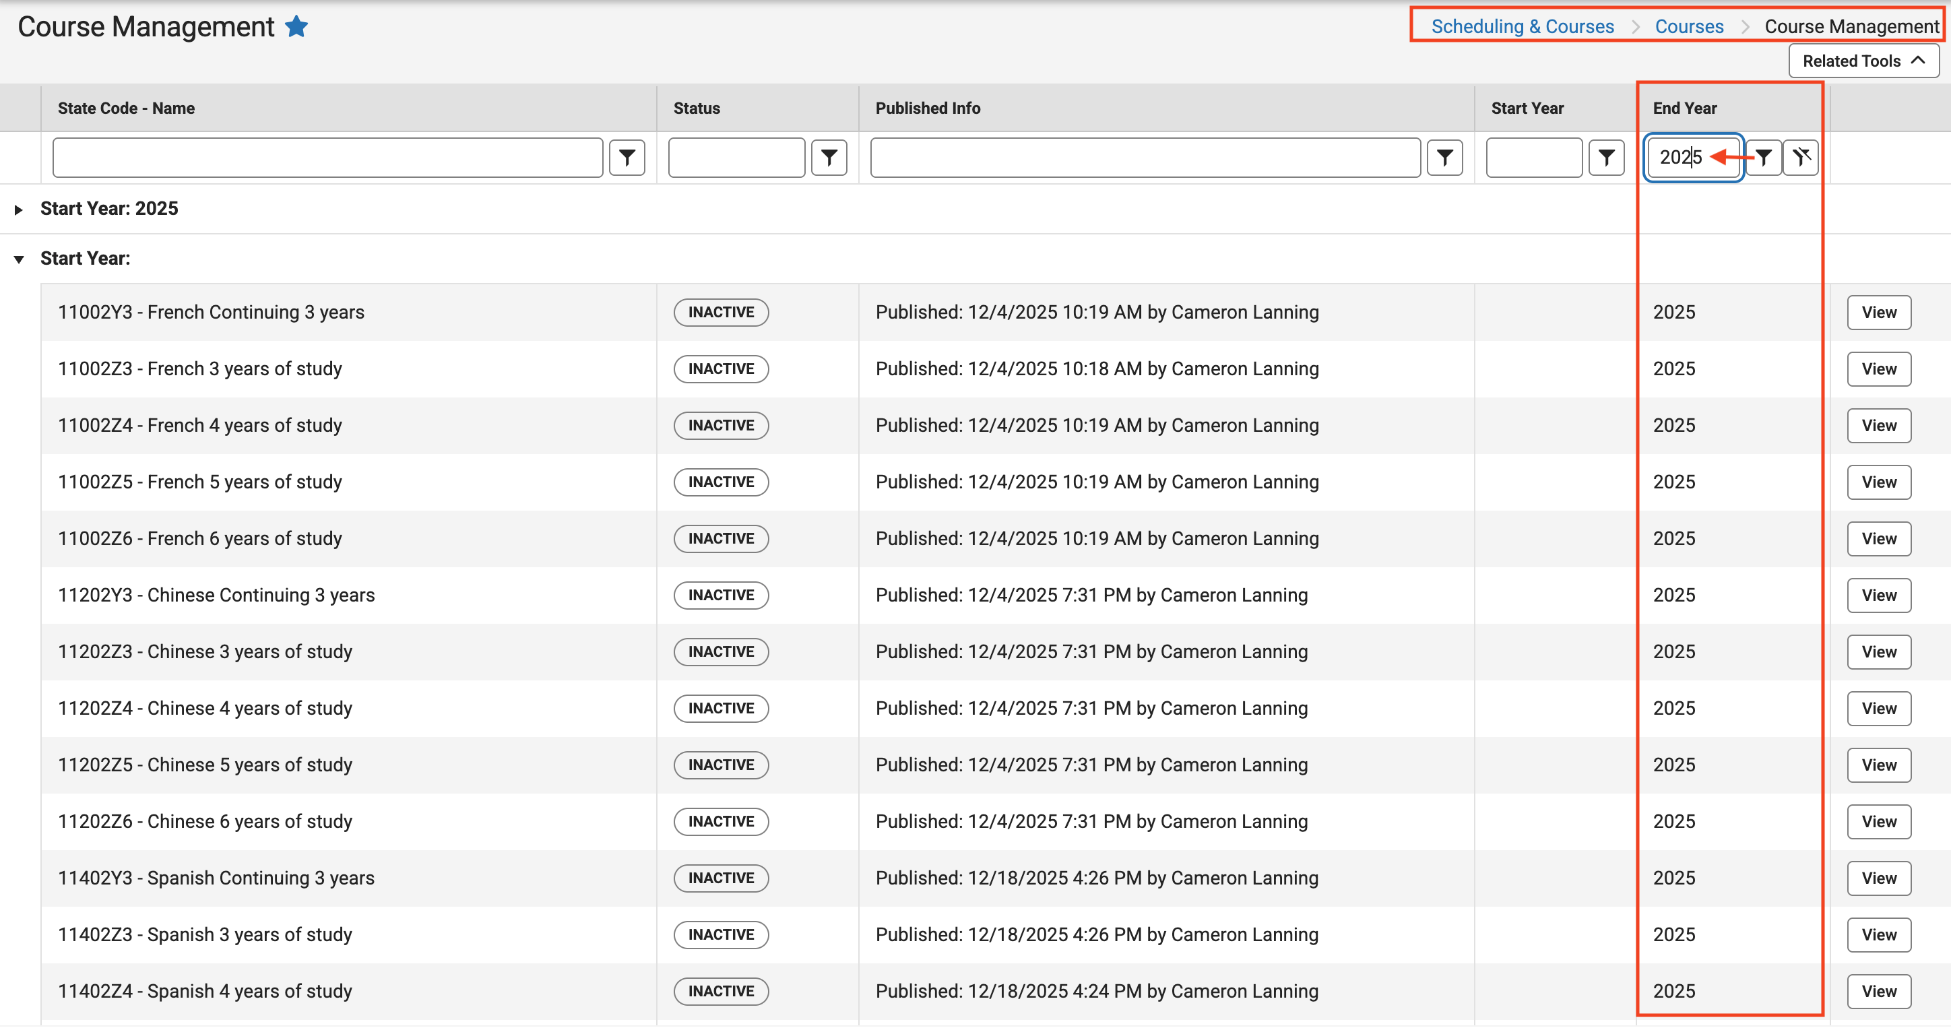Click the Start Year filter text box
Screen dimensions: 1951x1028
click(1533, 158)
